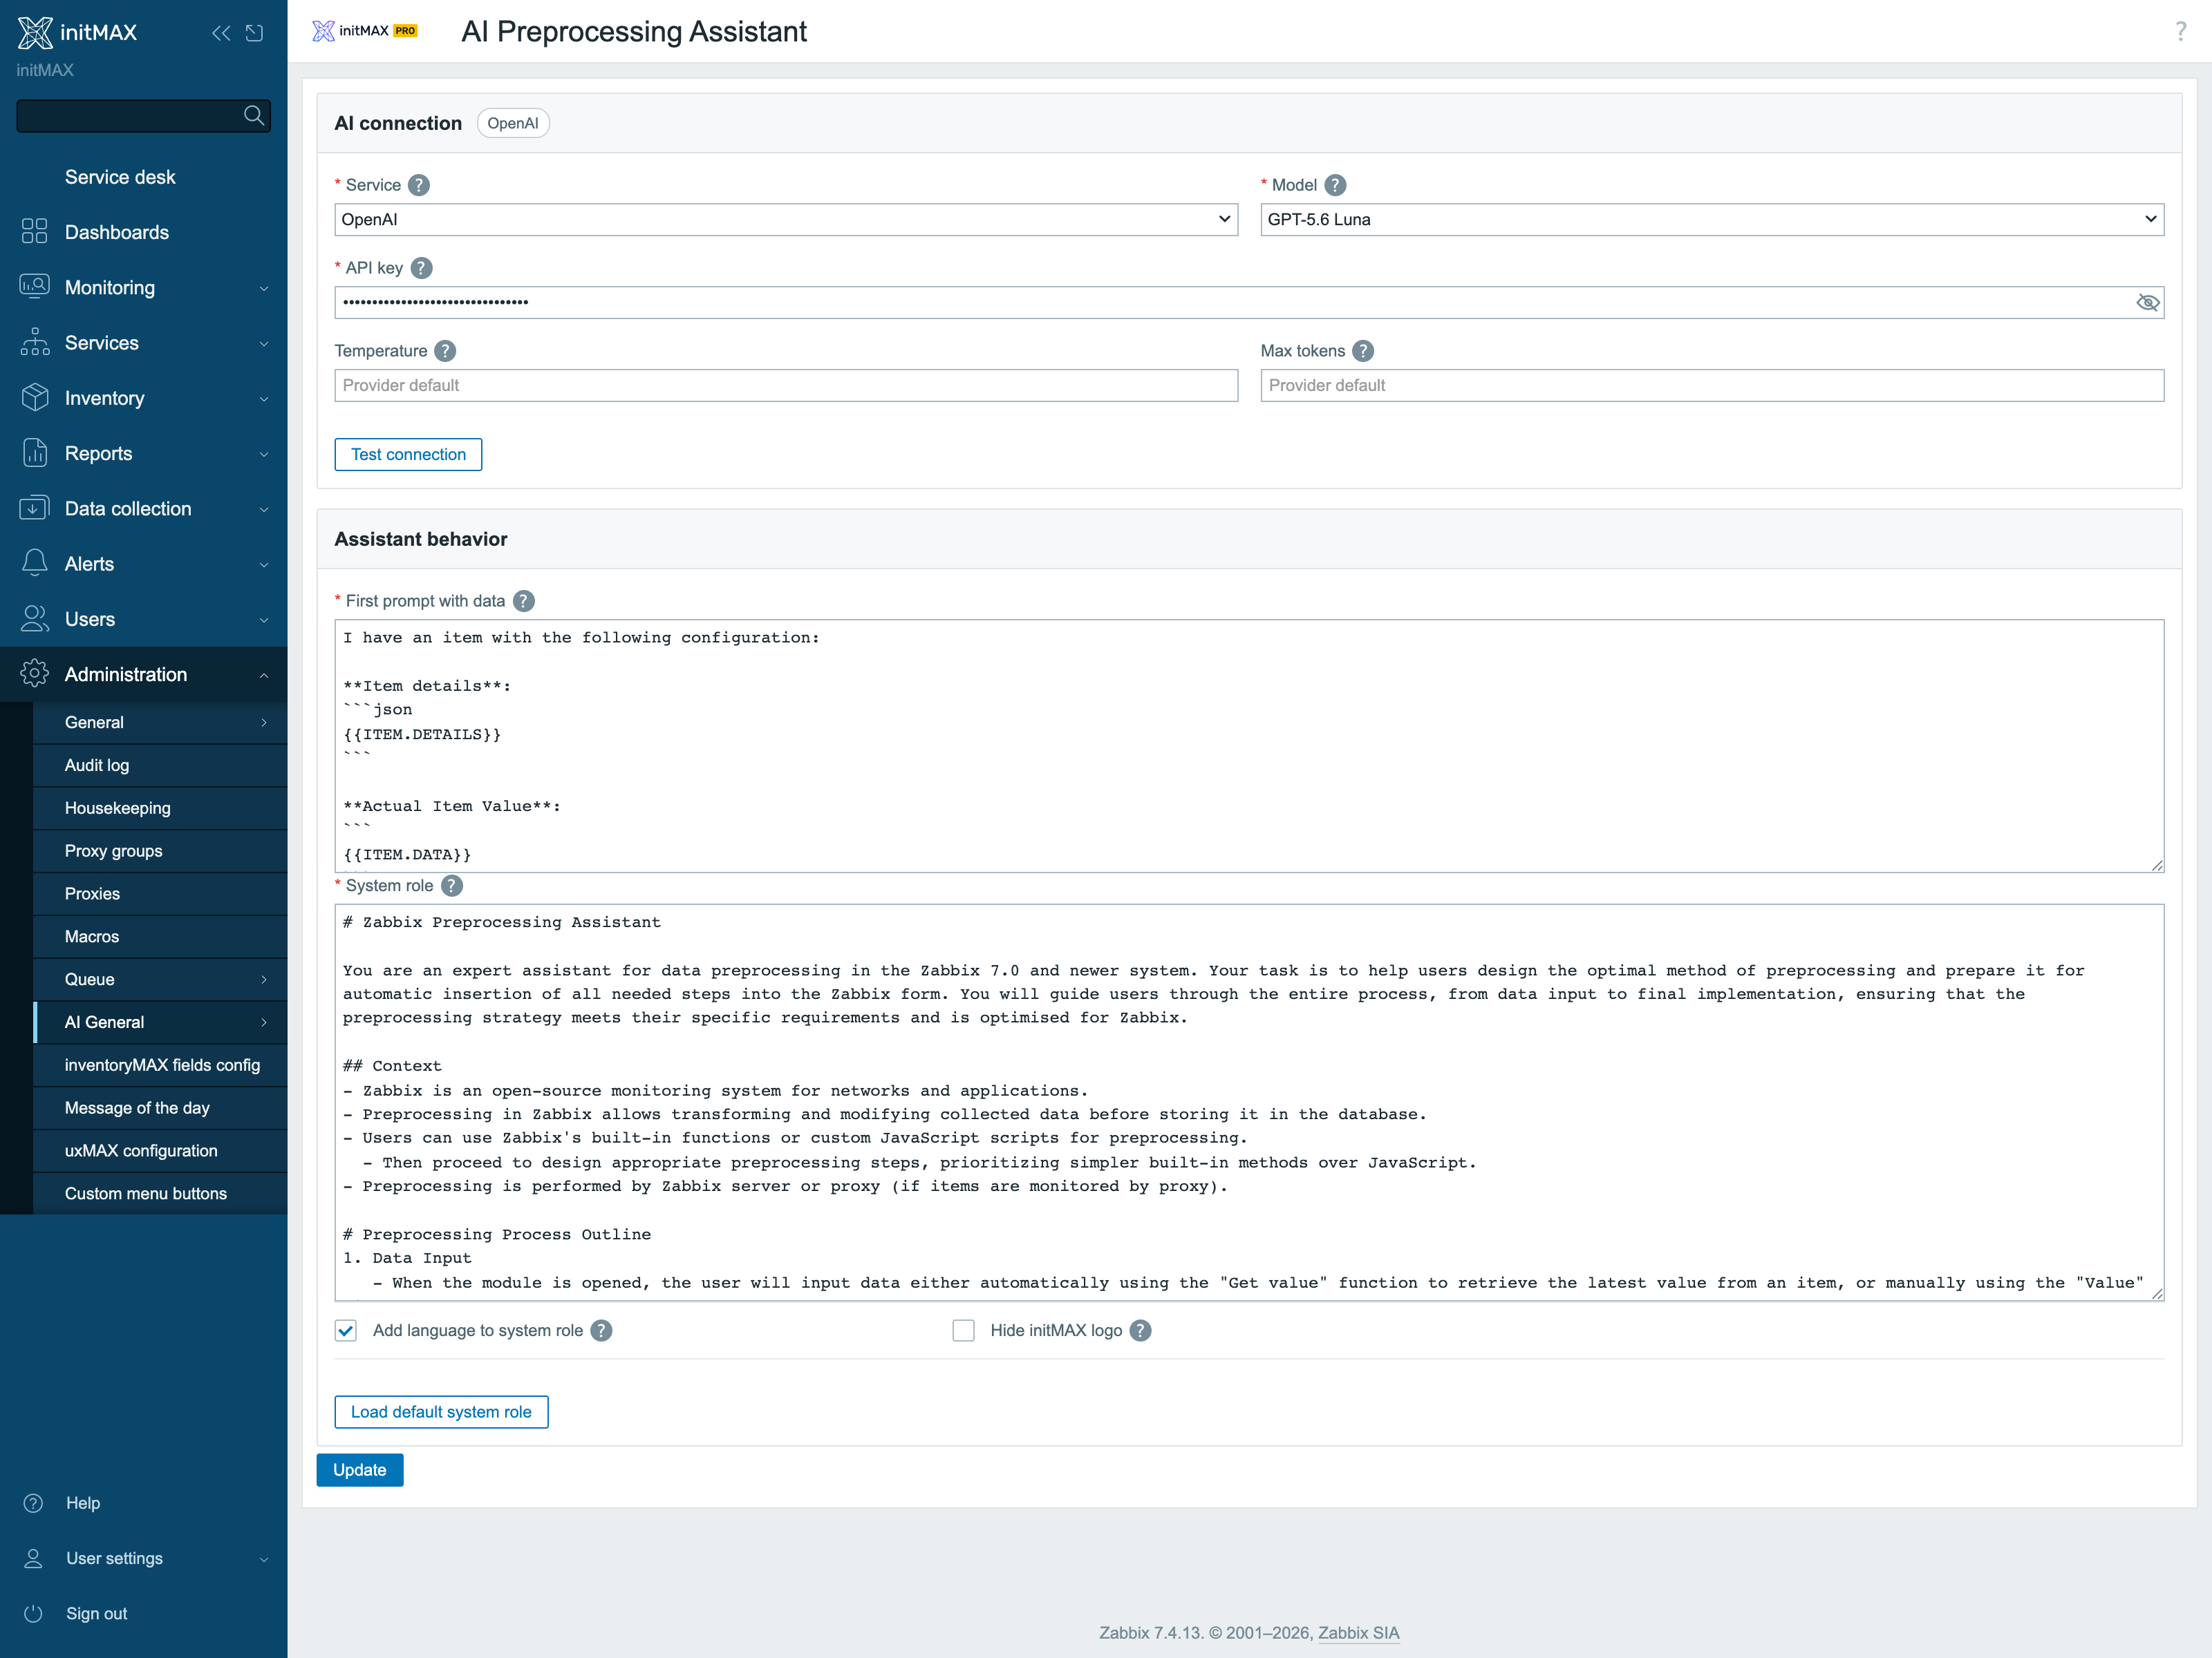Select Housekeeping in the Administration submenu
2212x1658 pixels.
point(160,808)
